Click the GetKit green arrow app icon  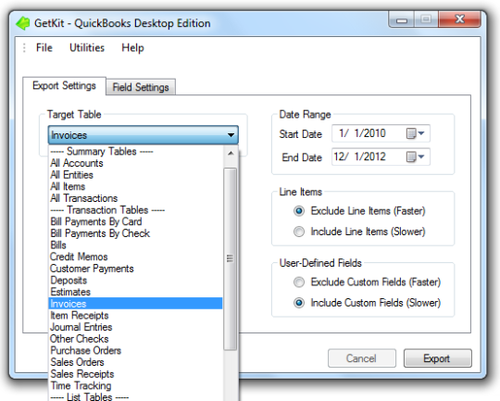tap(23, 23)
